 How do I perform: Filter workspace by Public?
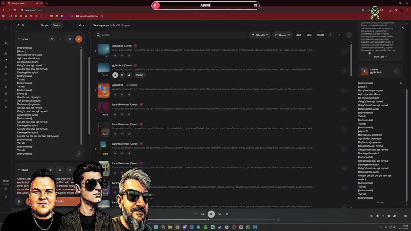[309, 35]
